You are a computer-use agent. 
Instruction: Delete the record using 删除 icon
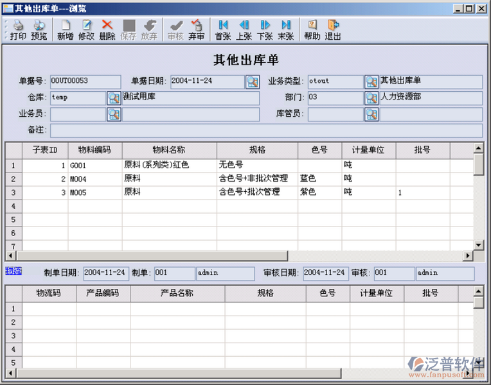pos(107,30)
